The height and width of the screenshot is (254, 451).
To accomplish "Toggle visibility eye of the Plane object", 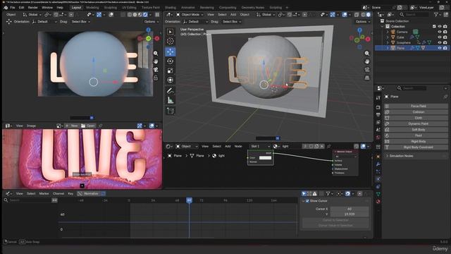I will 440,48.
